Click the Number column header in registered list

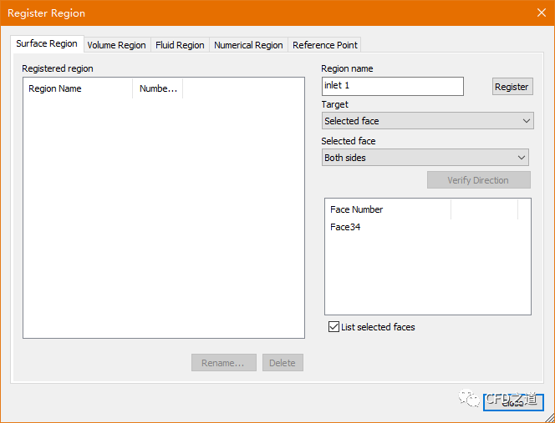click(158, 88)
